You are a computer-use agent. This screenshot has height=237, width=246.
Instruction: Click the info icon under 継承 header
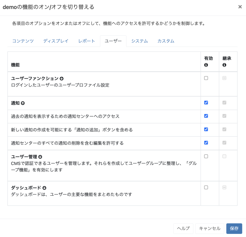[224, 65]
